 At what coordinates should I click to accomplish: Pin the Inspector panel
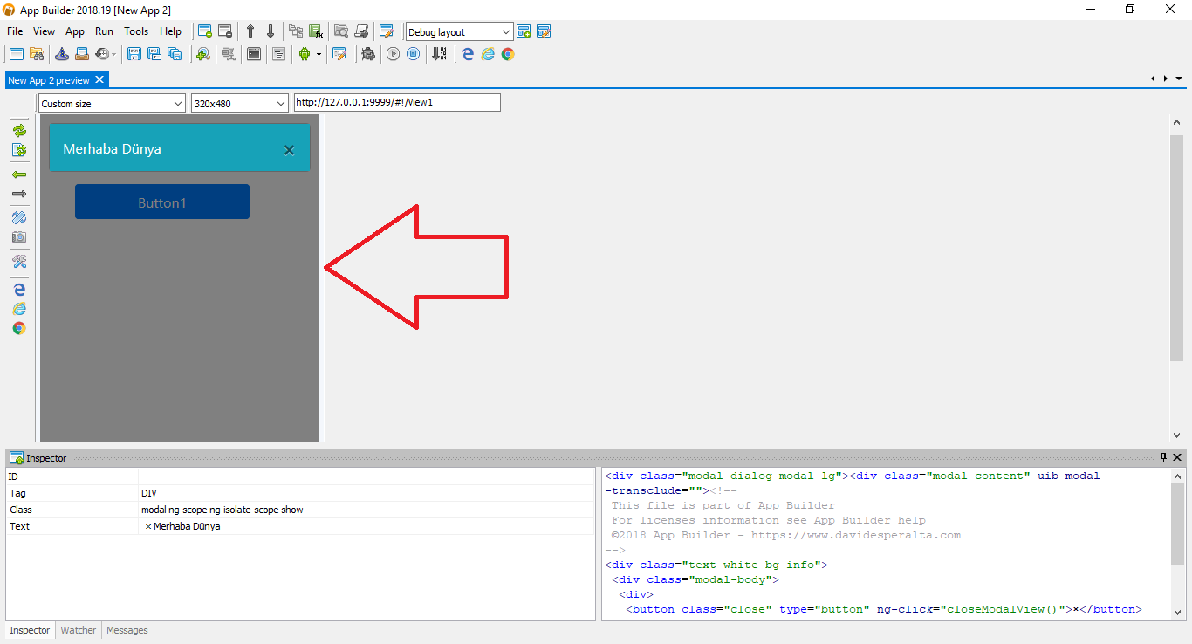(1163, 457)
